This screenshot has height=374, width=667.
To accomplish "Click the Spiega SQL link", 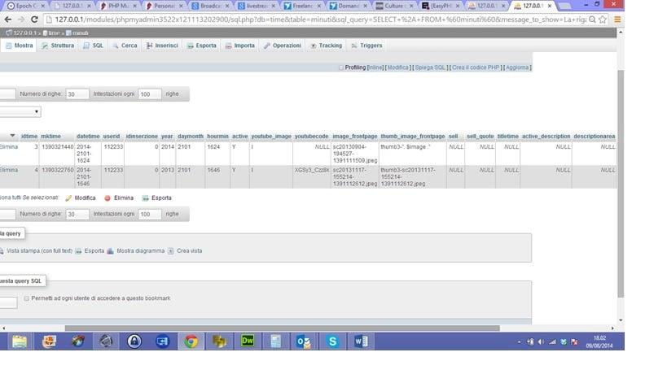I will (x=430, y=67).
